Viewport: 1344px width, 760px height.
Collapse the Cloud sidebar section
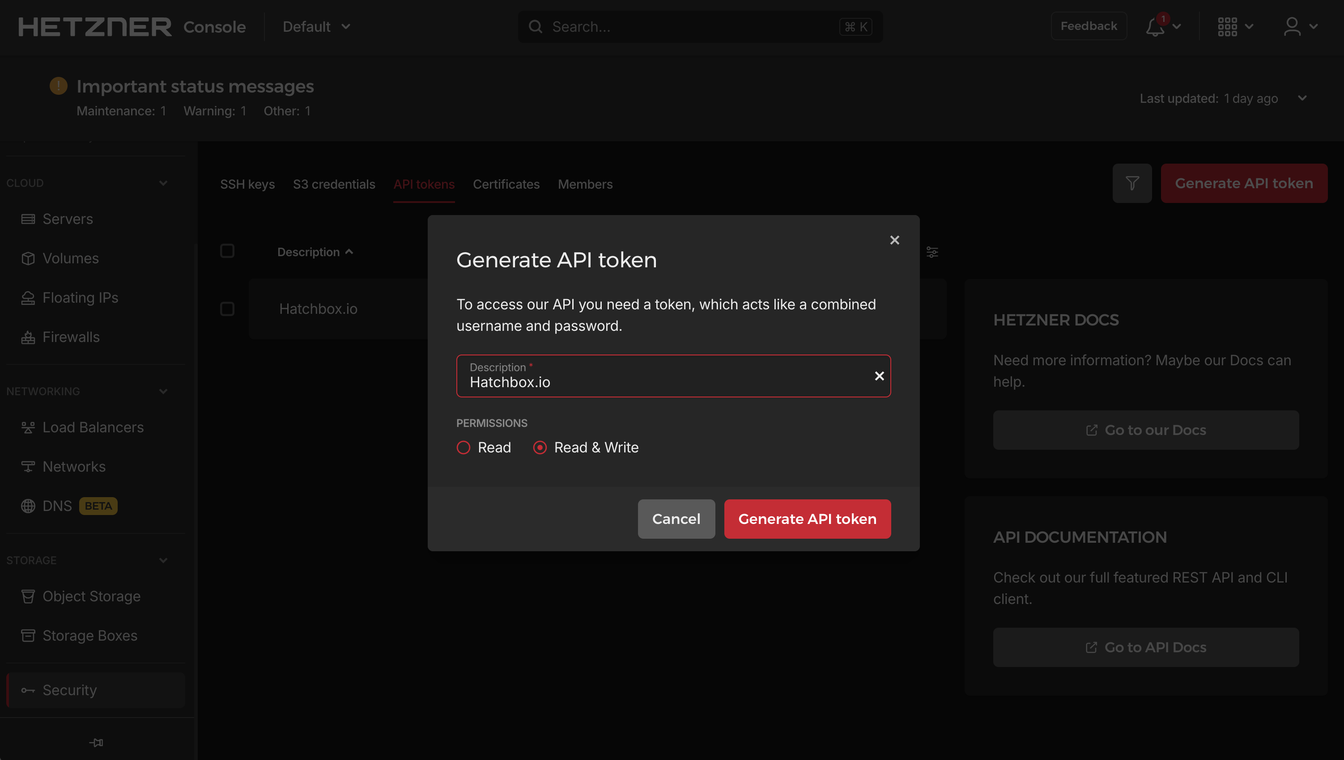click(163, 183)
